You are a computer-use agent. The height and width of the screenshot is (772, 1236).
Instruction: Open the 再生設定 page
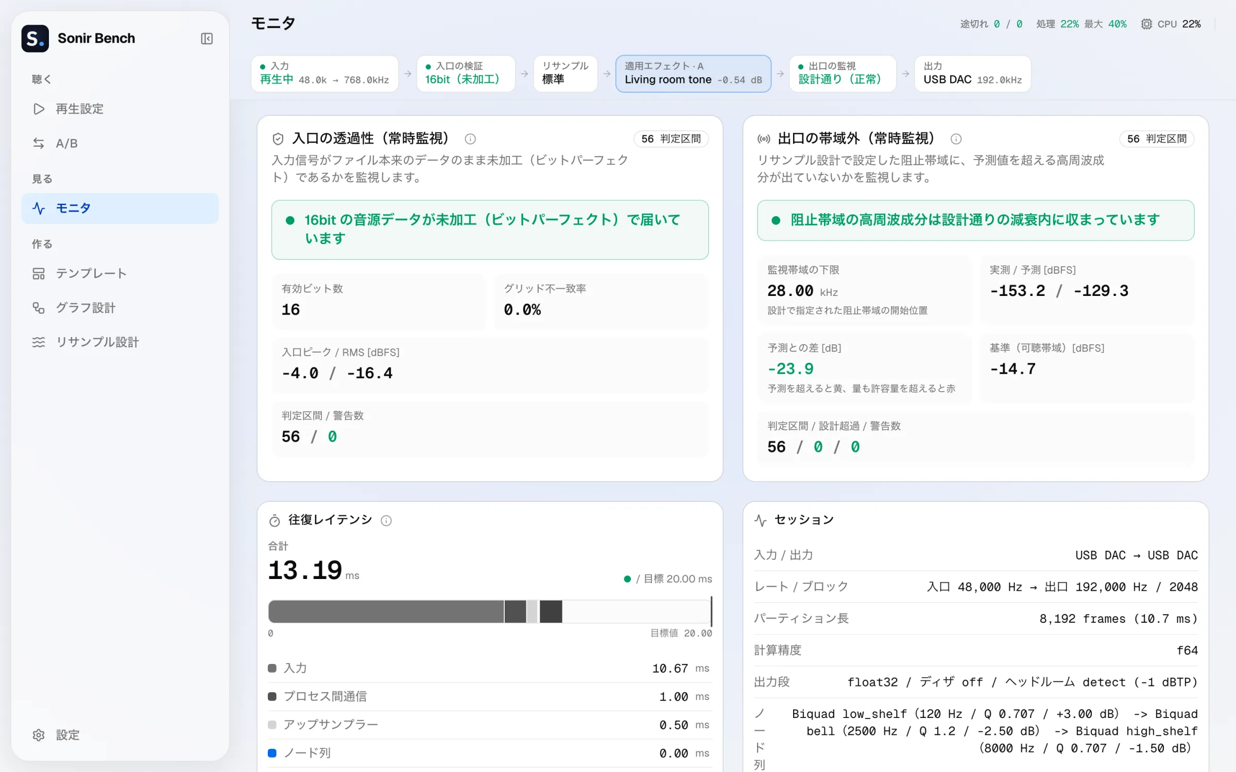(120, 109)
